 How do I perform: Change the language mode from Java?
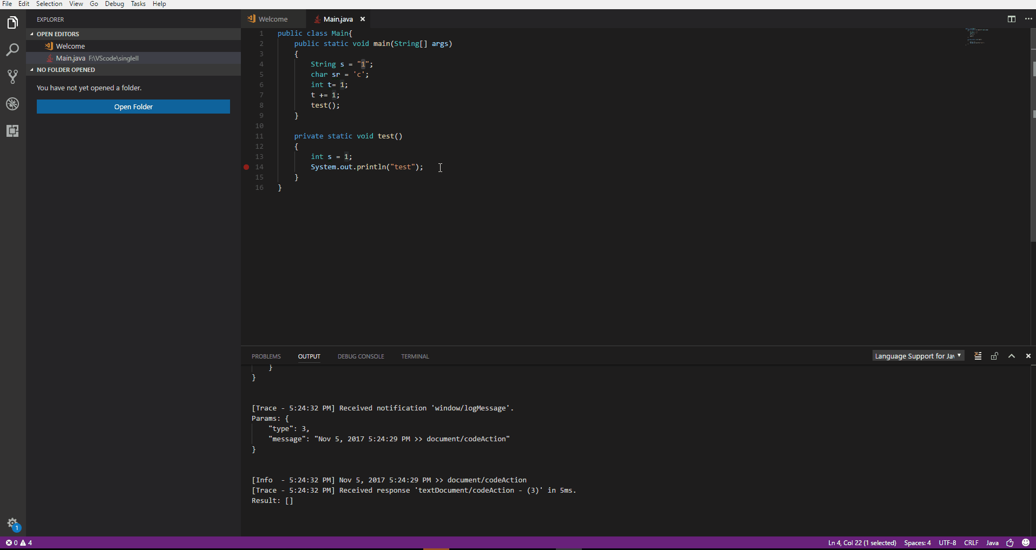tap(993, 542)
